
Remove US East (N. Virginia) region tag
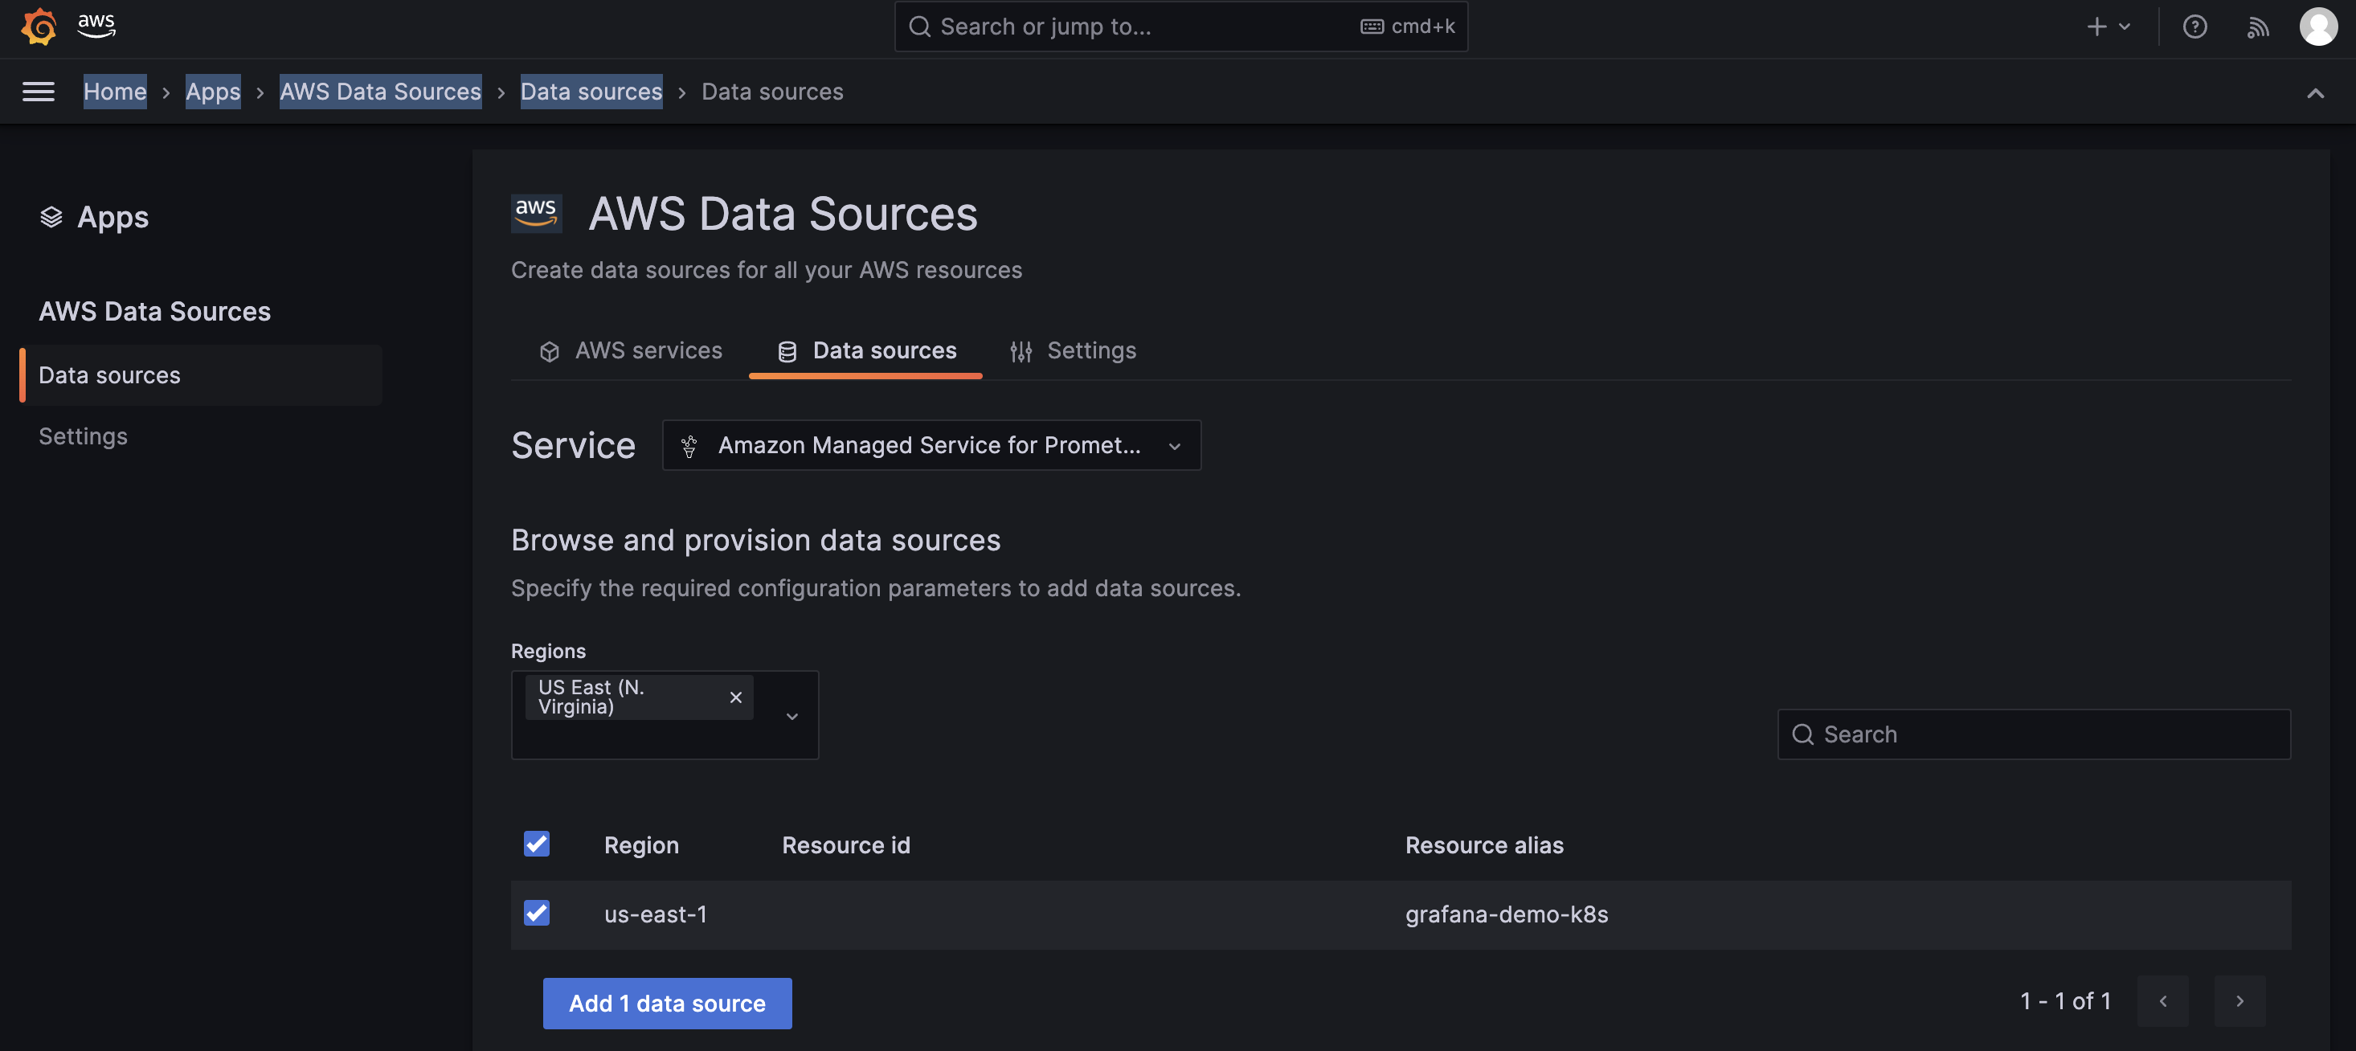pos(735,697)
